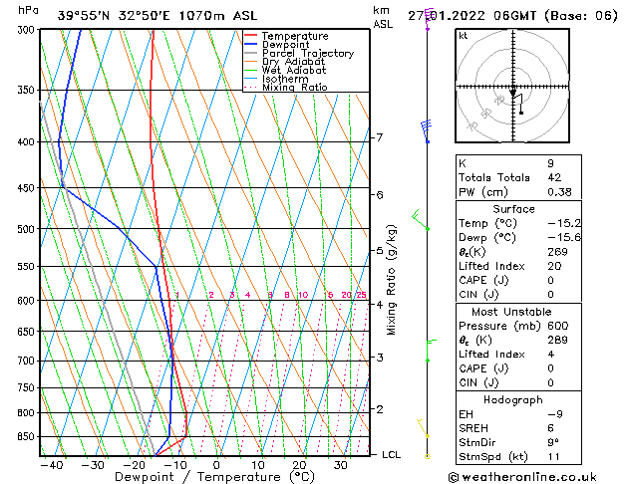Image resolution: width=627 pixels, height=484 pixels.
Task: Click the CAPE value under Surface
Action: coord(550,280)
